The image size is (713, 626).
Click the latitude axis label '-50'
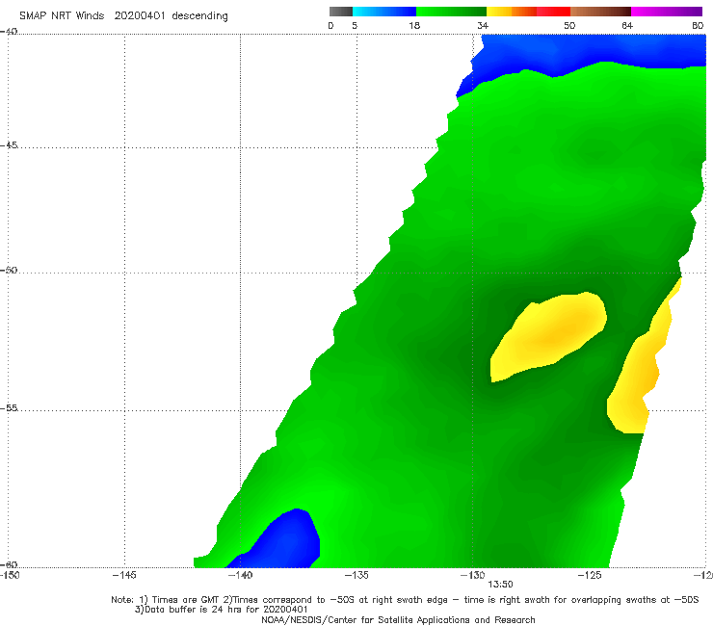click(9, 270)
